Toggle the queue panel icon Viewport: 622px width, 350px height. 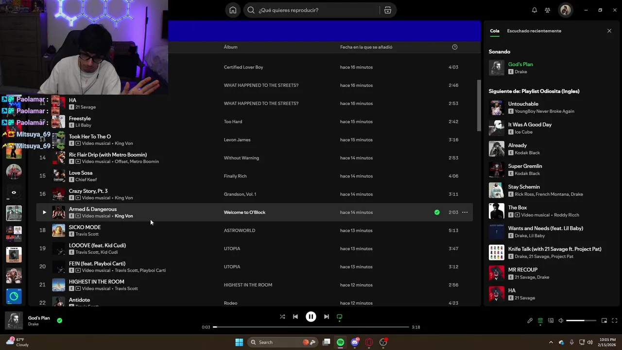(x=540, y=321)
